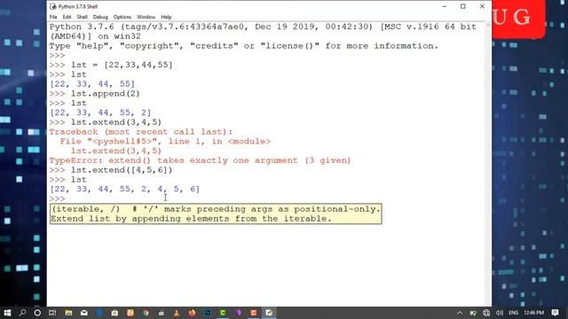
Task: Click "lst.append(2)" line
Action: coord(106,94)
